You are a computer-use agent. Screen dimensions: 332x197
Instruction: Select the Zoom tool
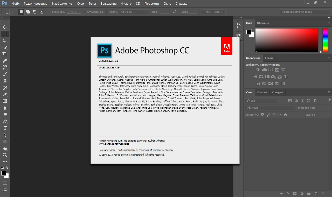5,155
